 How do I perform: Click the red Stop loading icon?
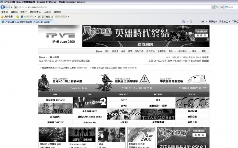pos(222,7)
